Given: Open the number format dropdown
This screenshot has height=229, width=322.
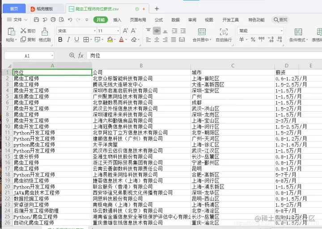Looking at the screenshot, I should coord(282,31).
